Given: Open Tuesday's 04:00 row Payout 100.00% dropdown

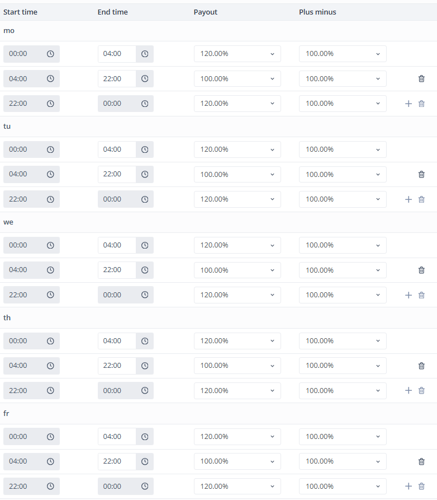Looking at the screenshot, I should point(237,175).
